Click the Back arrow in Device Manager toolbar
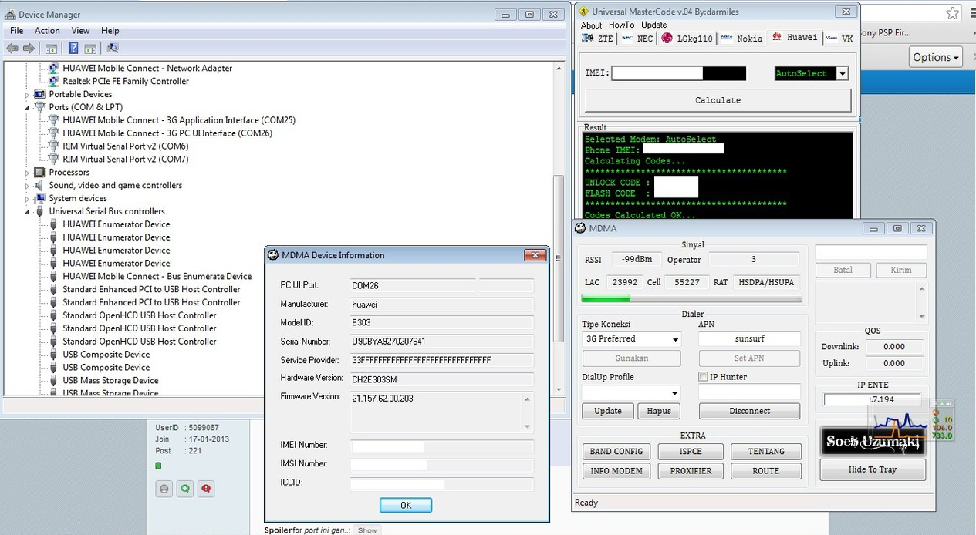The image size is (976, 535). click(x=12, y=49)
